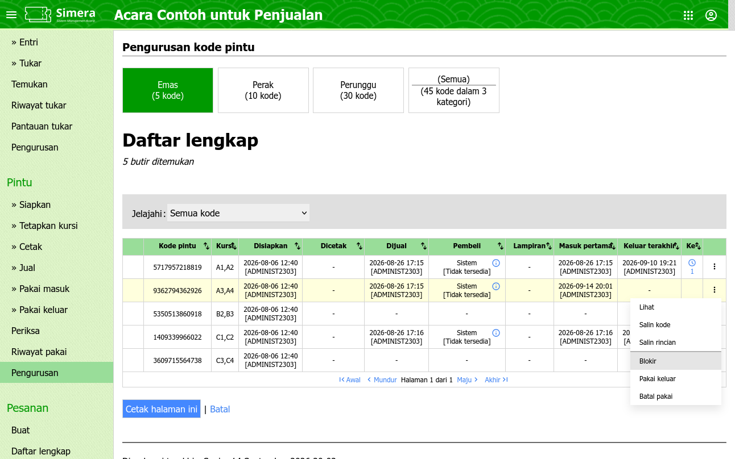This screenshot has height=459, width=735.
Task: Open the actions menu for code 5717957218819
Action: pos(715,266)
